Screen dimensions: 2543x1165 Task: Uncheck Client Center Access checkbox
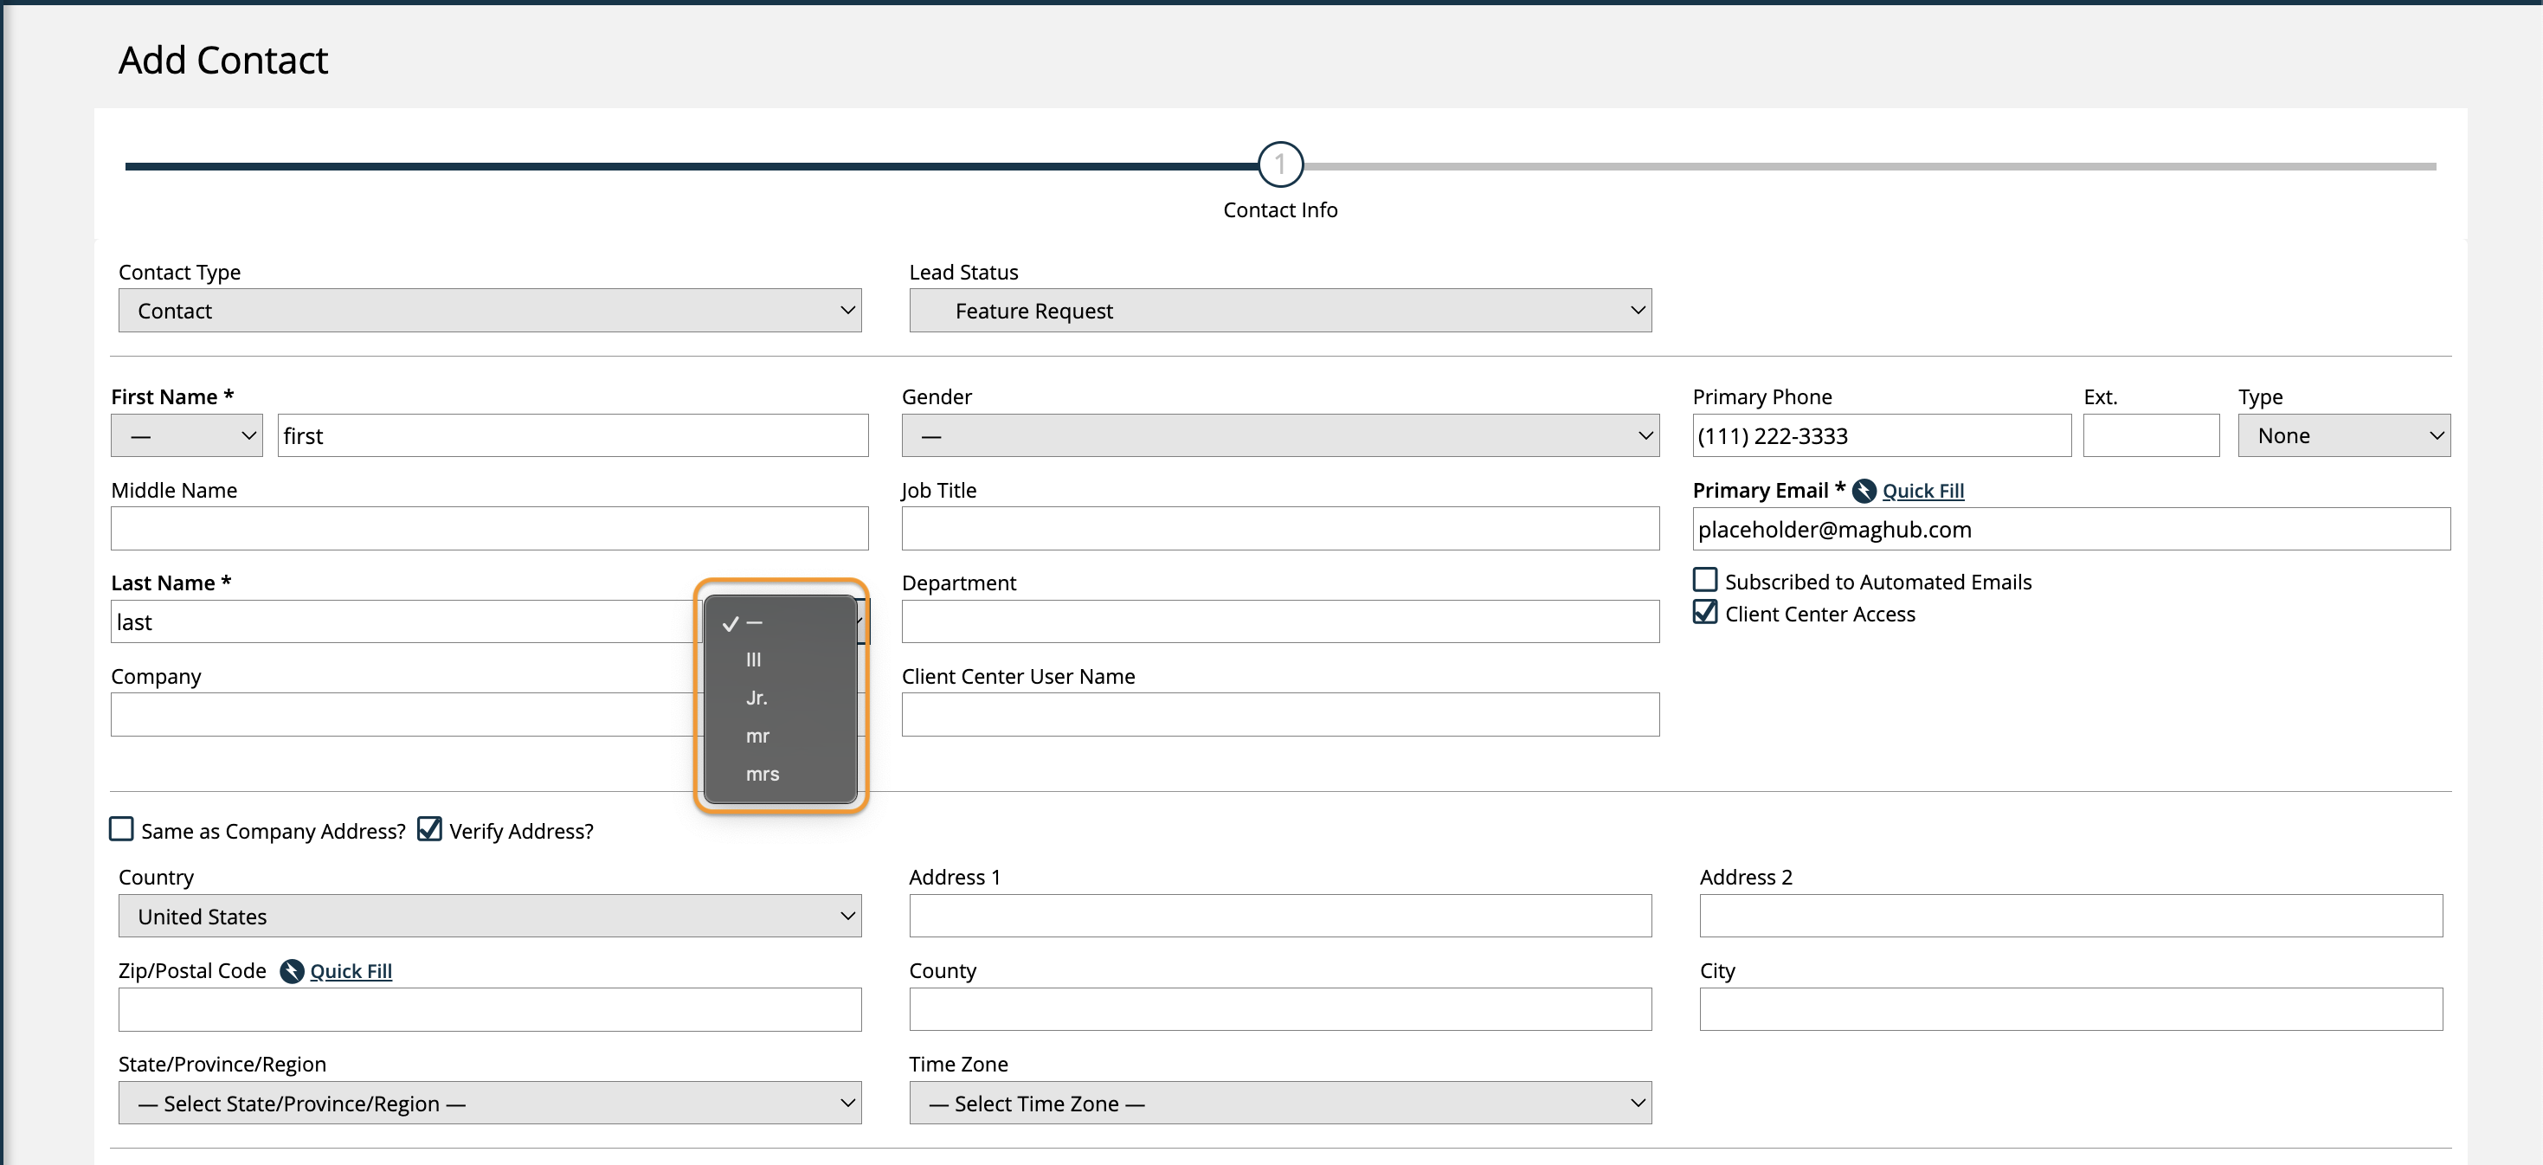coord(1705,613)
